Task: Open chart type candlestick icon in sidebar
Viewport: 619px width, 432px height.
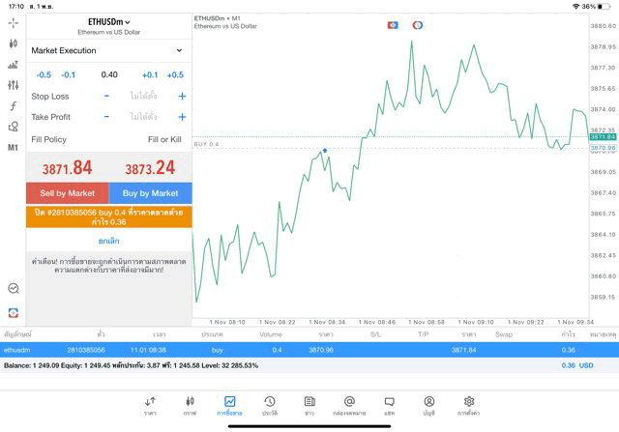Action: pyautogui.click(x=13, y=43)
